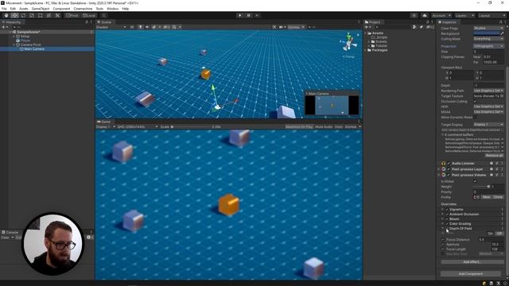This screenshot has height=286, width=509.
Task: Select the Transform tool in the toolbar
Action: point(49,16)
